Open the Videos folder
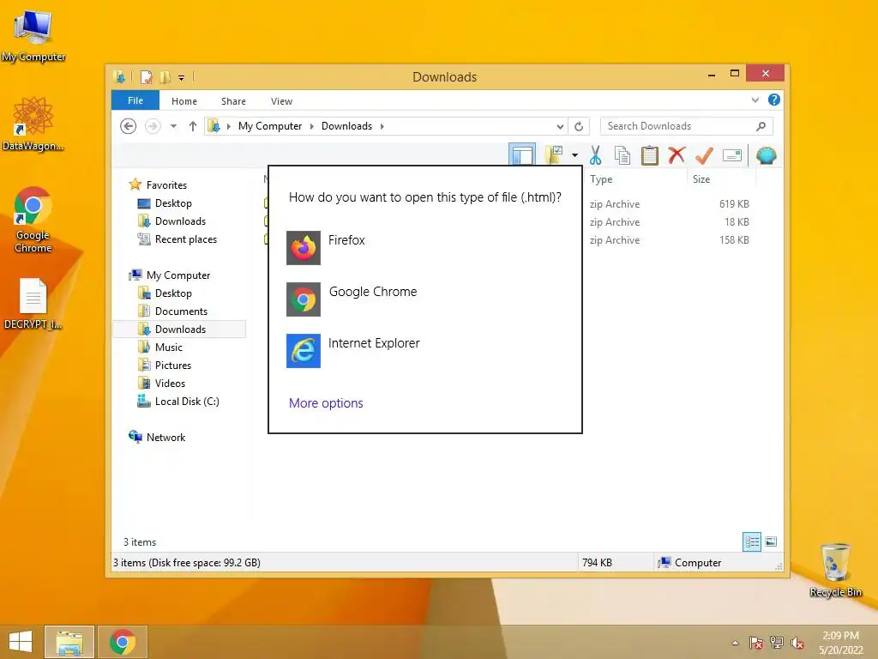Image resolution: width=878 pixels, height=659 pixels. [x=170, y=384]
